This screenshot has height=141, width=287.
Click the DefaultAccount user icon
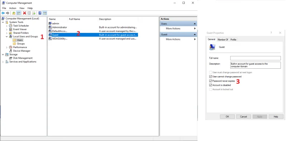click(x=50, y=31)
